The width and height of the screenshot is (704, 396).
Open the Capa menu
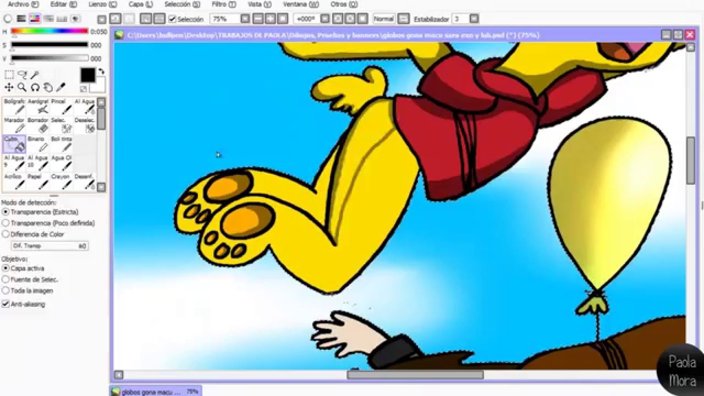pos(141,4)
